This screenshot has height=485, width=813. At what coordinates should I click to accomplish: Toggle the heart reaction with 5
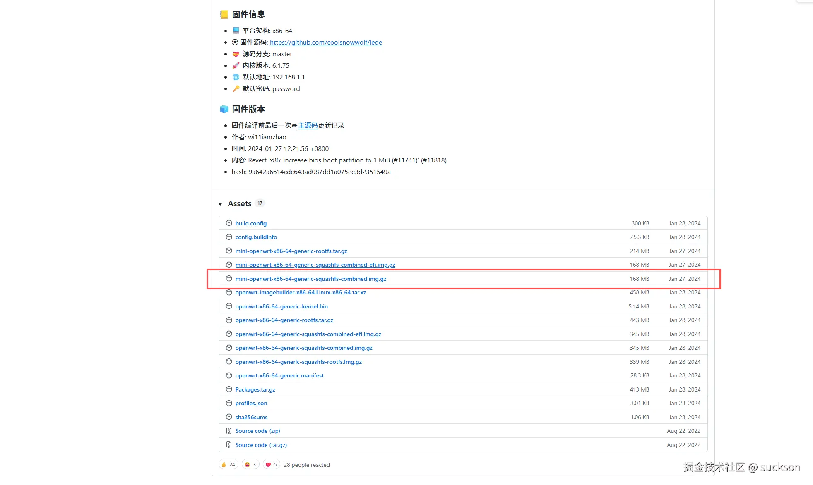pyautogui.click(x=271, y=464)
